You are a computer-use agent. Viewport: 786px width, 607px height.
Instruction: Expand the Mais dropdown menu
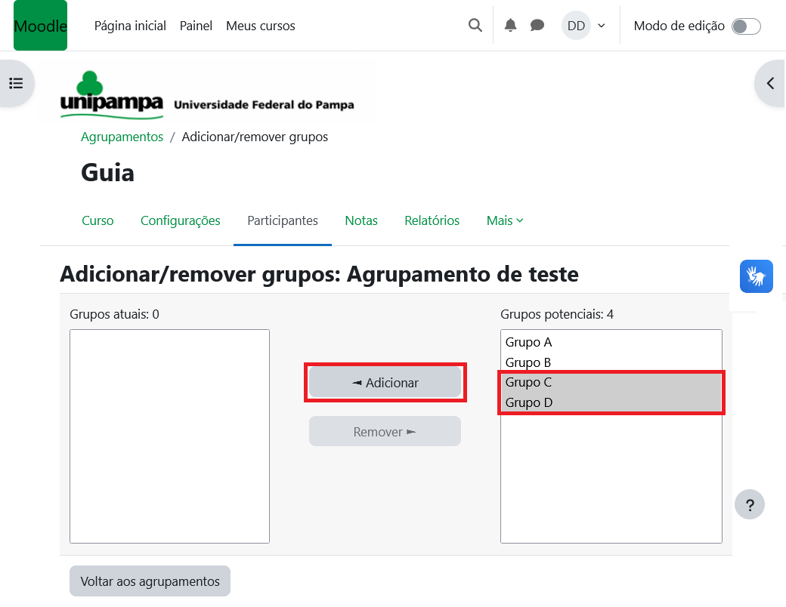(x=505, y=220)
